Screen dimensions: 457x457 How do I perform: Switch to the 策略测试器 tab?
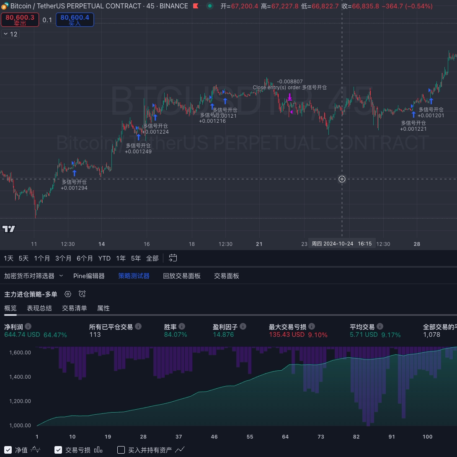point(134,276)
